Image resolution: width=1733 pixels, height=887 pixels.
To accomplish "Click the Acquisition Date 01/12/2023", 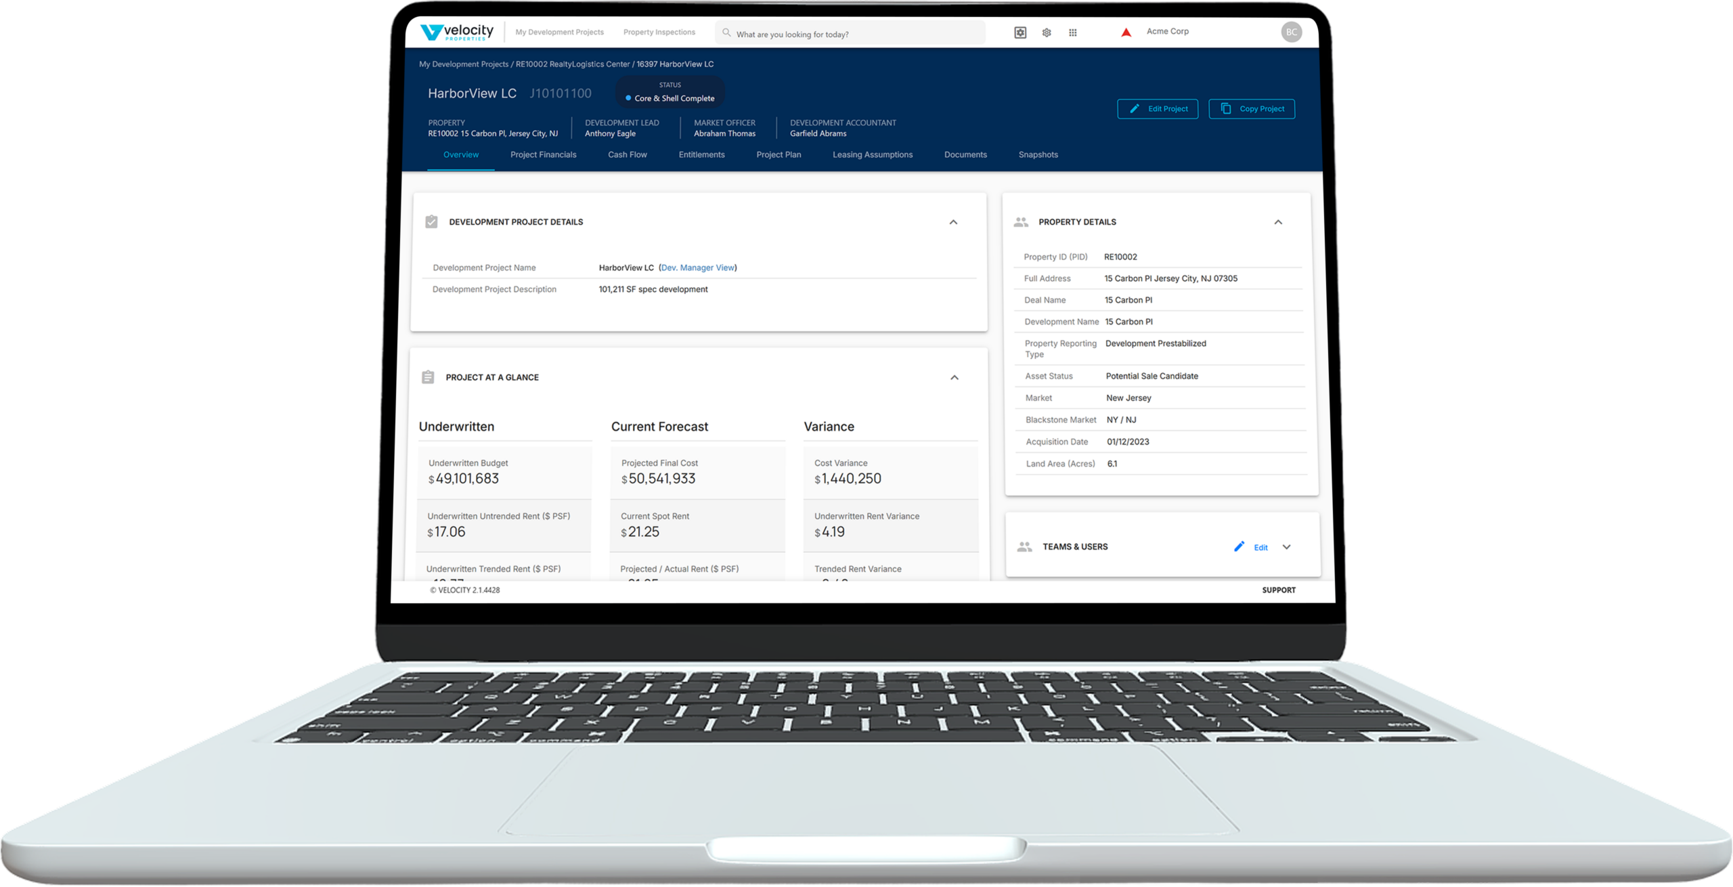I will pos(1128,442).
